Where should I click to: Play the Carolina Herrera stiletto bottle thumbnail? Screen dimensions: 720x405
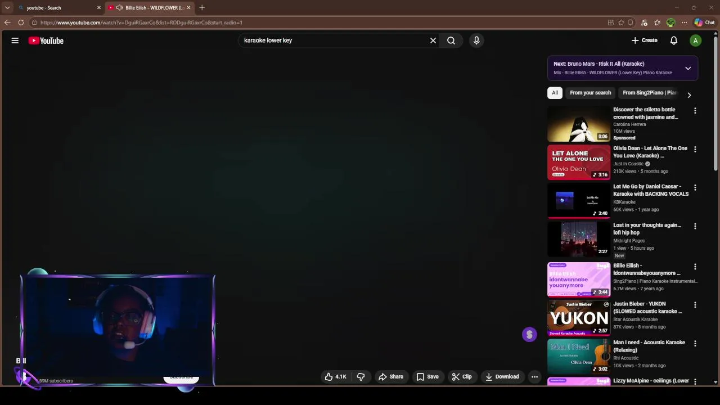579,124
